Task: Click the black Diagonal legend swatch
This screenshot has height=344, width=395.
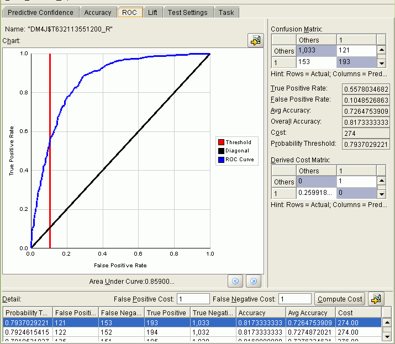Action: click(x=221, y=151)
